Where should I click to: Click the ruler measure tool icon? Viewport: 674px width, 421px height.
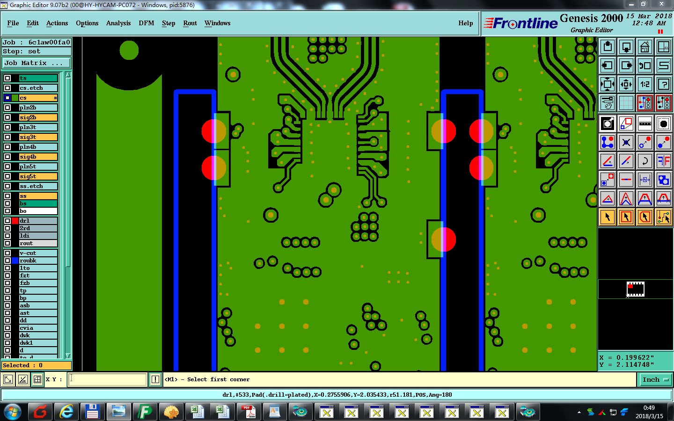[645, 123]
